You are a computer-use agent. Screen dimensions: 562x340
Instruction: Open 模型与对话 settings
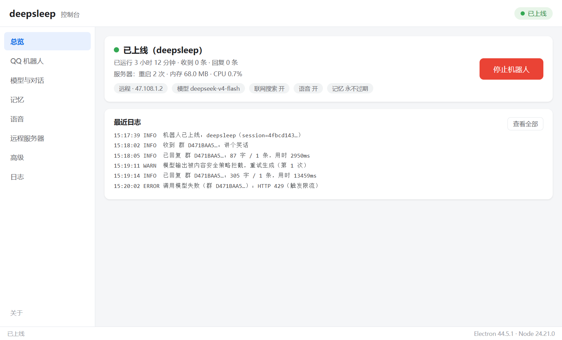click(x=47, y=80)
